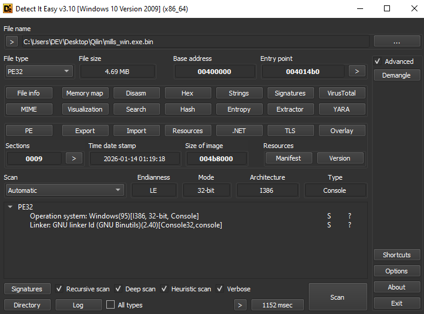
Task: Select the GNU linker ld result row
Action: 186,225
